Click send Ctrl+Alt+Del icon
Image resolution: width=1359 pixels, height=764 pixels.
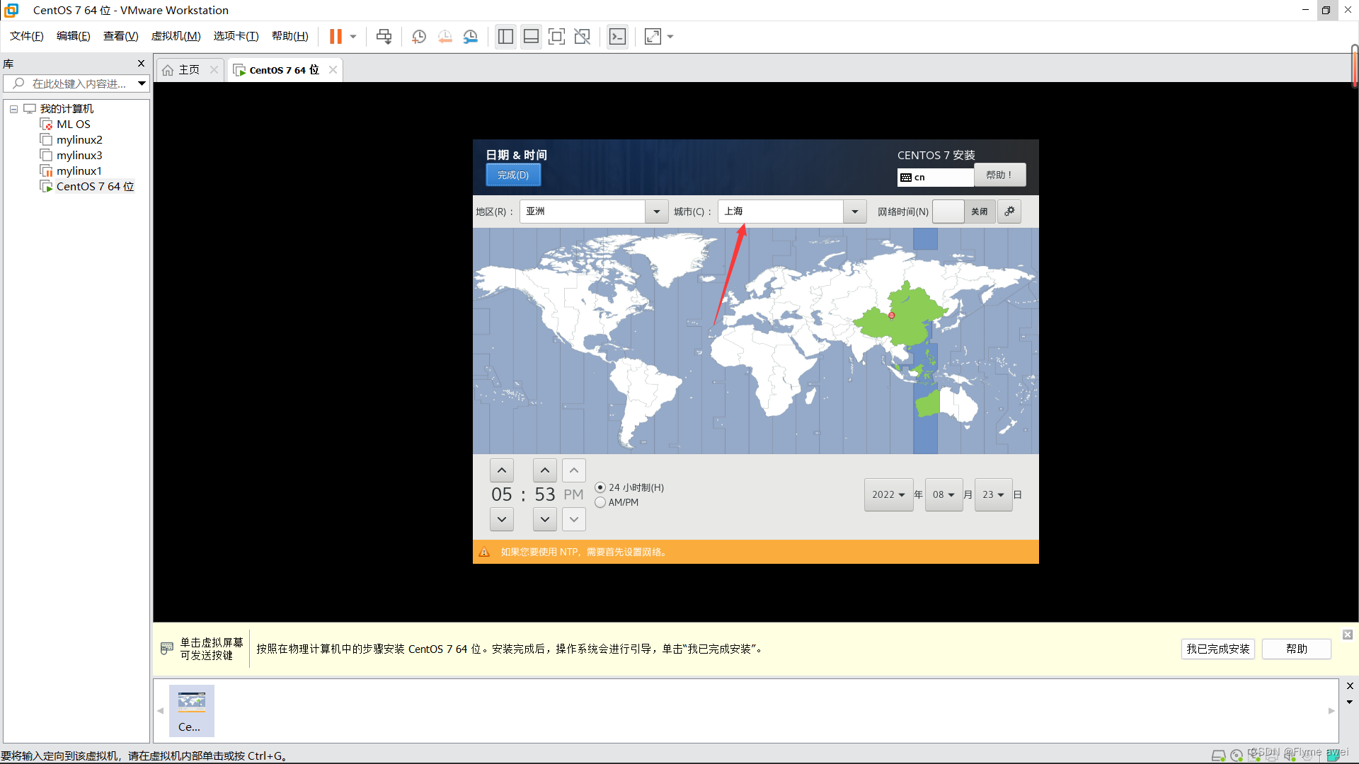[384, 36]
